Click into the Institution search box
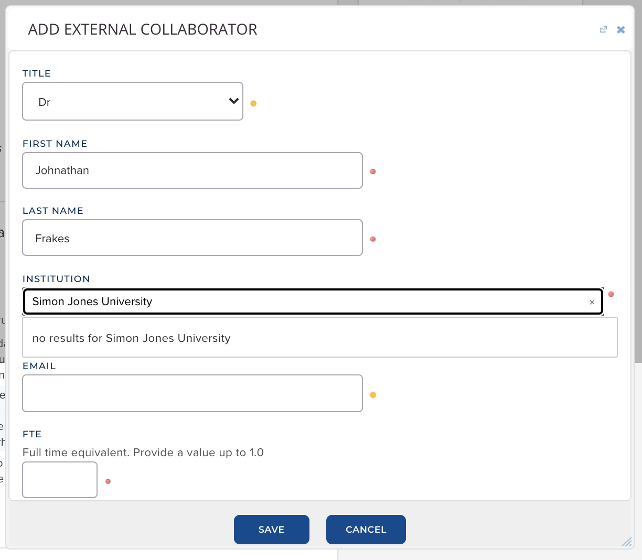642x560 pixels. pos(304,301)
